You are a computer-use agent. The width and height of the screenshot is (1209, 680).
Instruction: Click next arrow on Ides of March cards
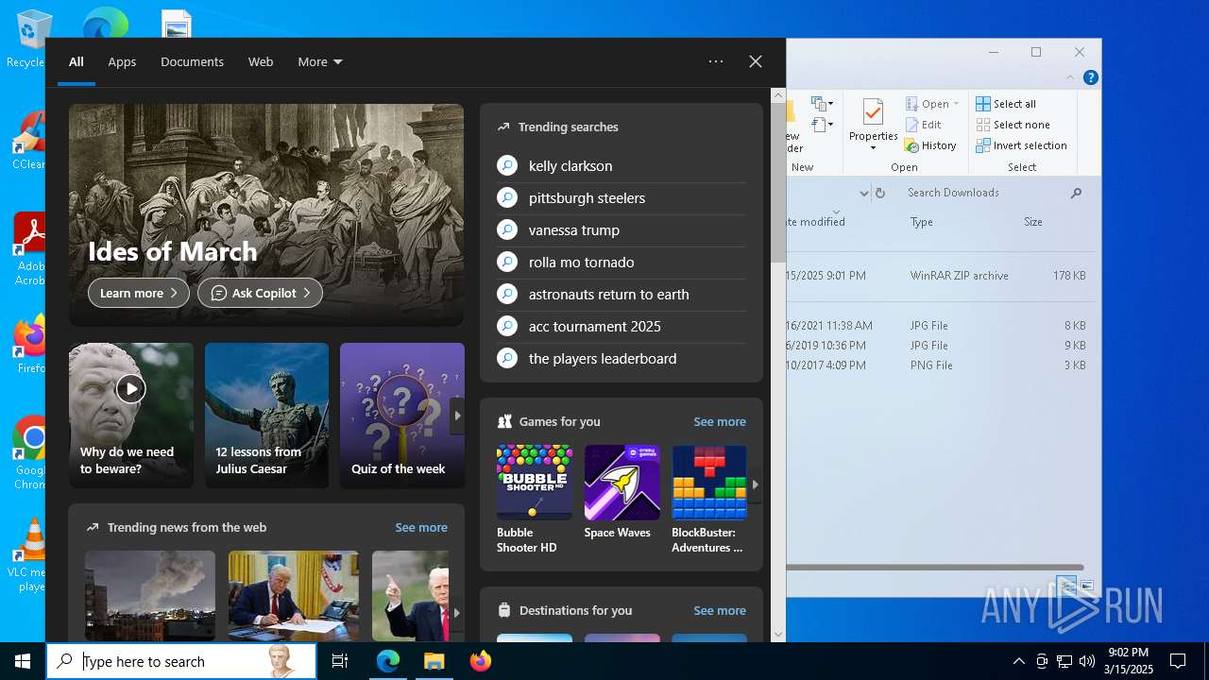(x=457, y=416)
